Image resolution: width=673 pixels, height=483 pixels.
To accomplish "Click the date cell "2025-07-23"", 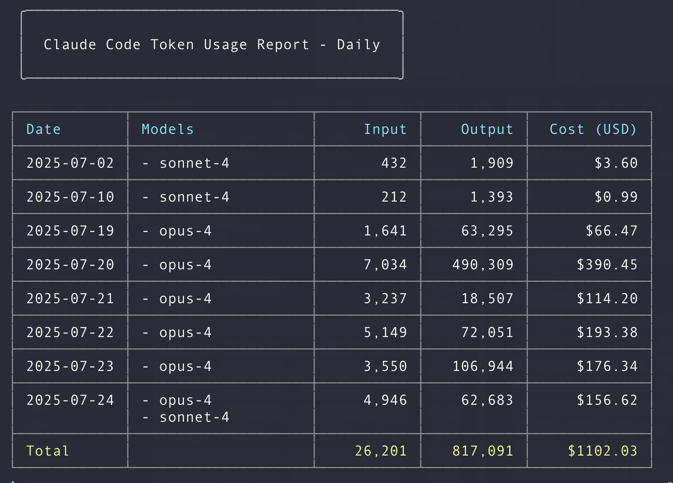I will click(70, 366).
